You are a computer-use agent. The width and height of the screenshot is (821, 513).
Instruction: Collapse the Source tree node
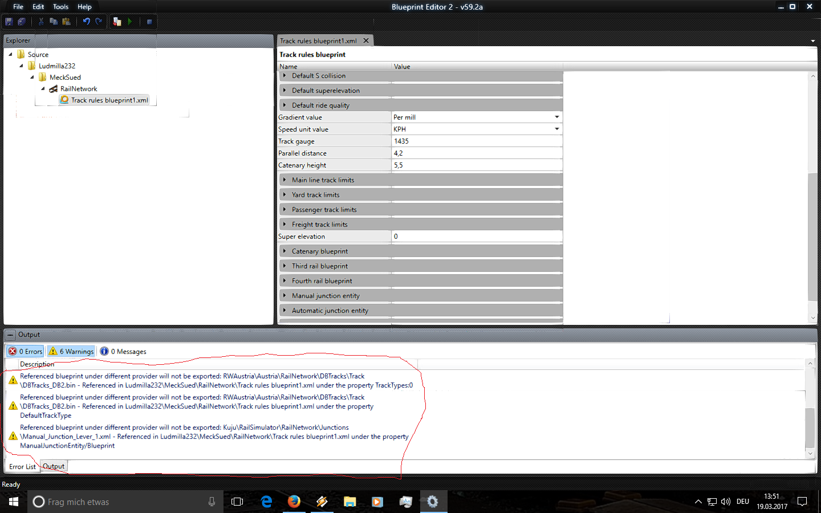click(x=10, y=54)
